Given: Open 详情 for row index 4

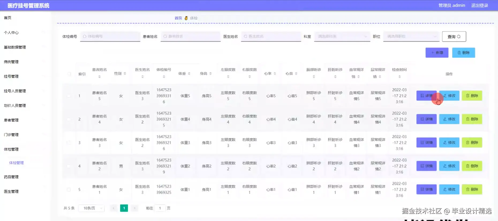Looking at the screenshot, I should [426, 166].
